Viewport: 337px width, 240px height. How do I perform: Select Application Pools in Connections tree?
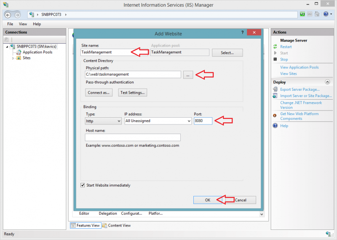(x=37, y=52)
